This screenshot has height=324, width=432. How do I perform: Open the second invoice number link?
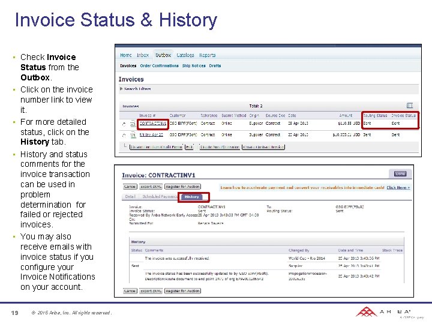[x=151, y=135]
